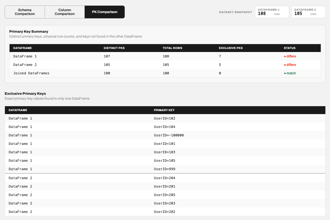Screen dimensions: 330x220
Task: Click the TOTAL ROWS column header
Action: [x=172, y=48]
